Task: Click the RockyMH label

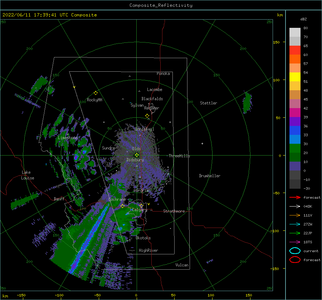Action: click(x=94, y=100)
